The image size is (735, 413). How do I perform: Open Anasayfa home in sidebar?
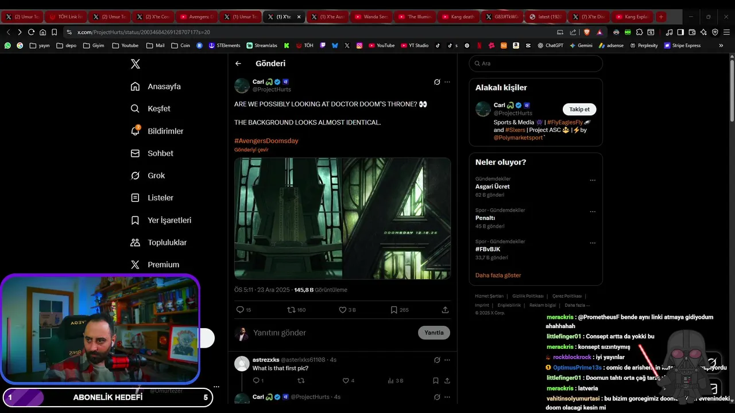coord(156,87)
